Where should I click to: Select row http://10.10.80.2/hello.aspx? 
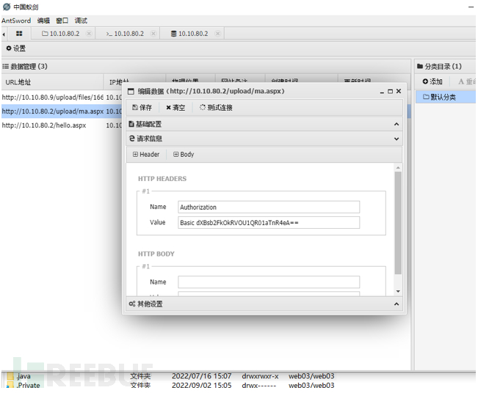point(62,125)
